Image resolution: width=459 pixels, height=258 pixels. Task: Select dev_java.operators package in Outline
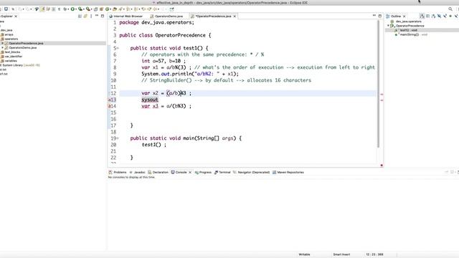408,21
